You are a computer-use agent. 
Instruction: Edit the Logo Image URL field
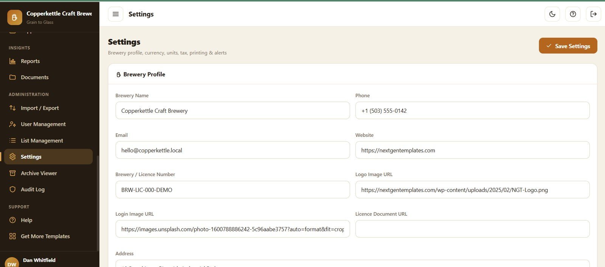click(472, 190)
